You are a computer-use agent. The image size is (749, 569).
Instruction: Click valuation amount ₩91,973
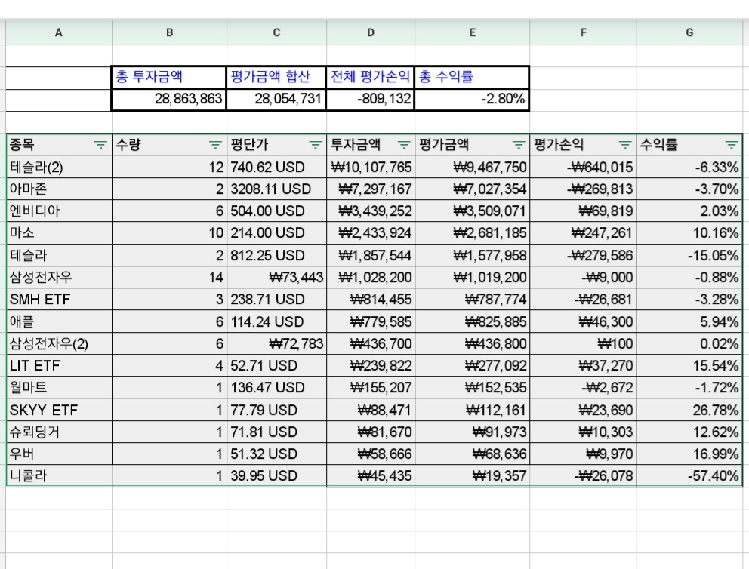tap(473, 432)
